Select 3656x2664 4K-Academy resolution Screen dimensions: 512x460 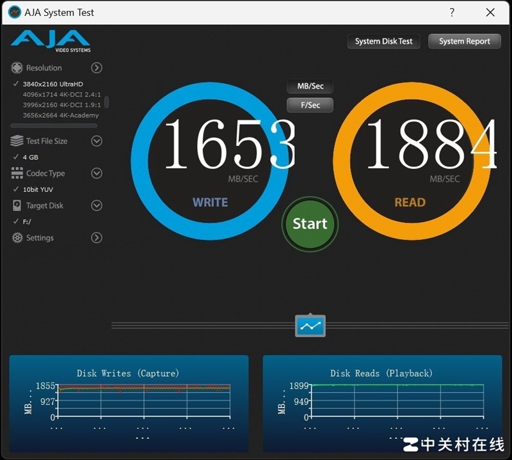point(61,115)
